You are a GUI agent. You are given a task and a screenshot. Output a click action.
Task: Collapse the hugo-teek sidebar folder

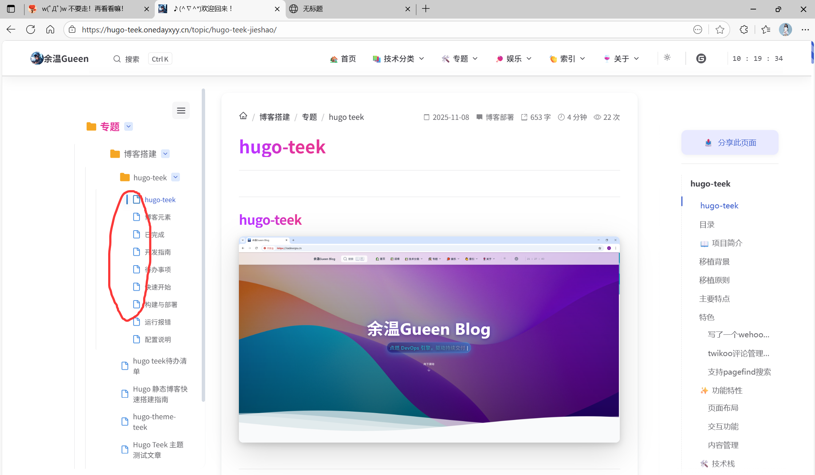(176, 177)
